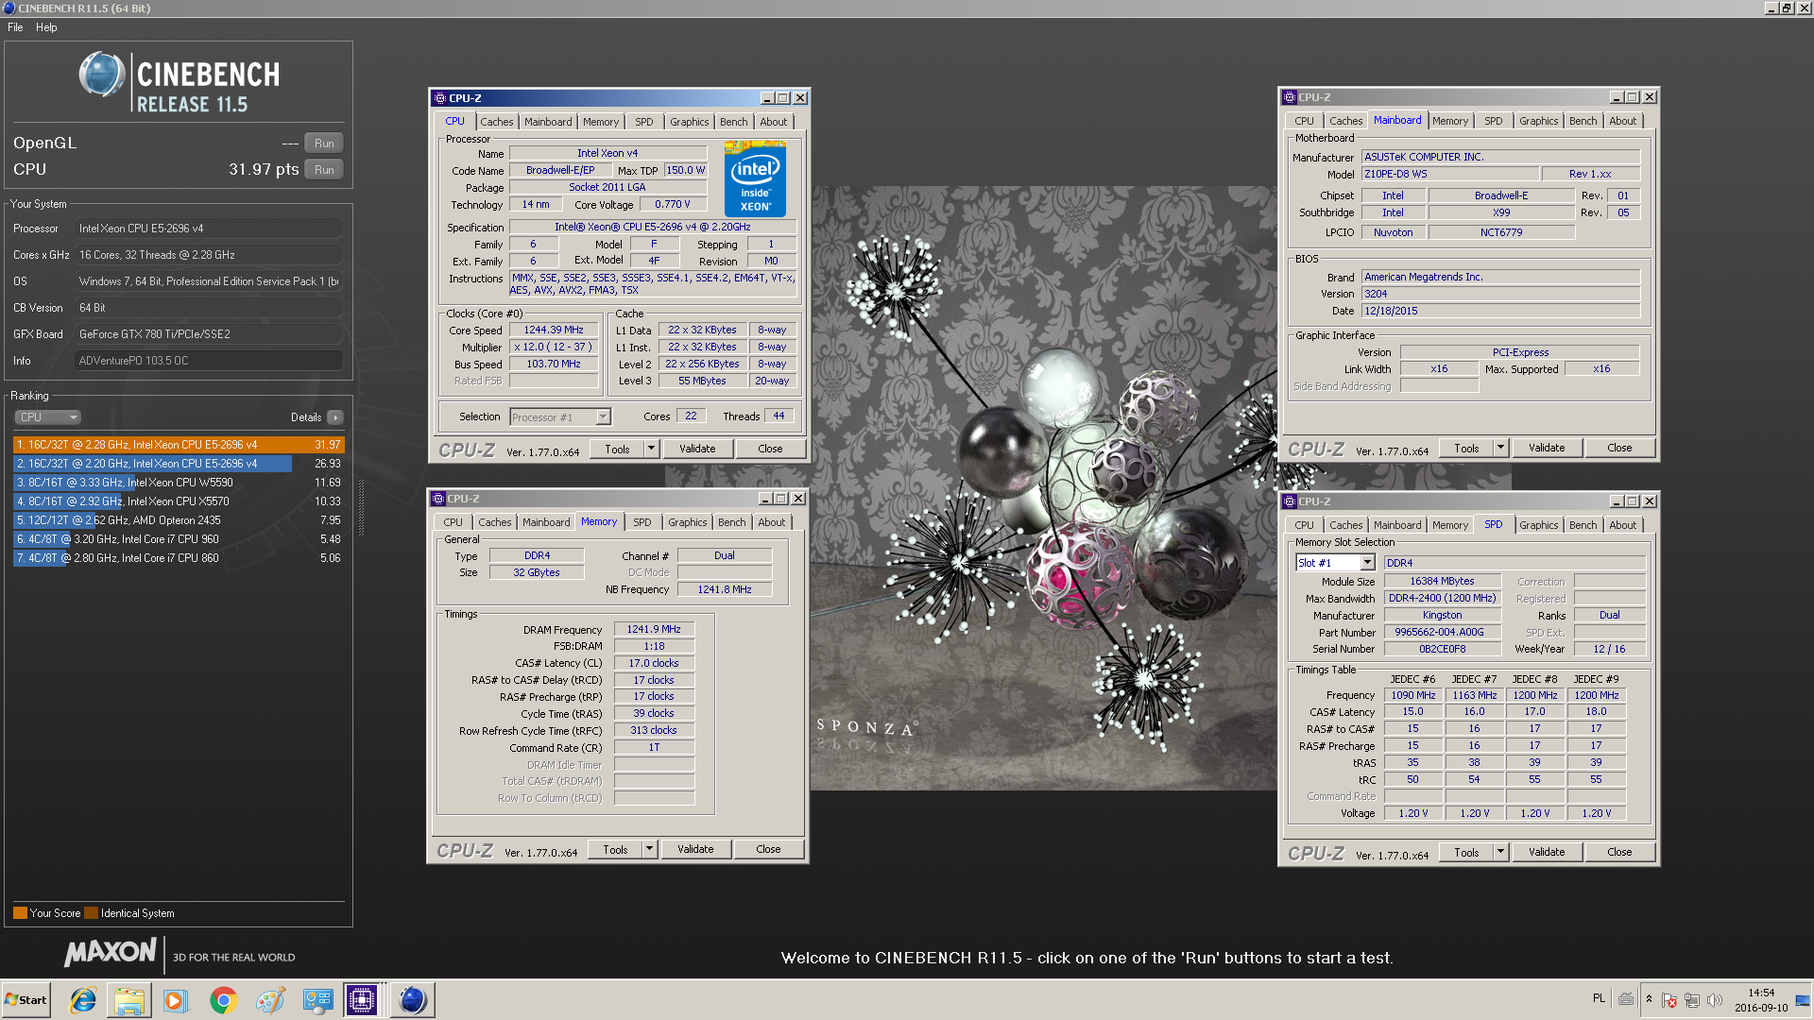Open the Control Panel taskbar icon
Viewport: 1814px width, 1020px height.
tap(317, 1000)
